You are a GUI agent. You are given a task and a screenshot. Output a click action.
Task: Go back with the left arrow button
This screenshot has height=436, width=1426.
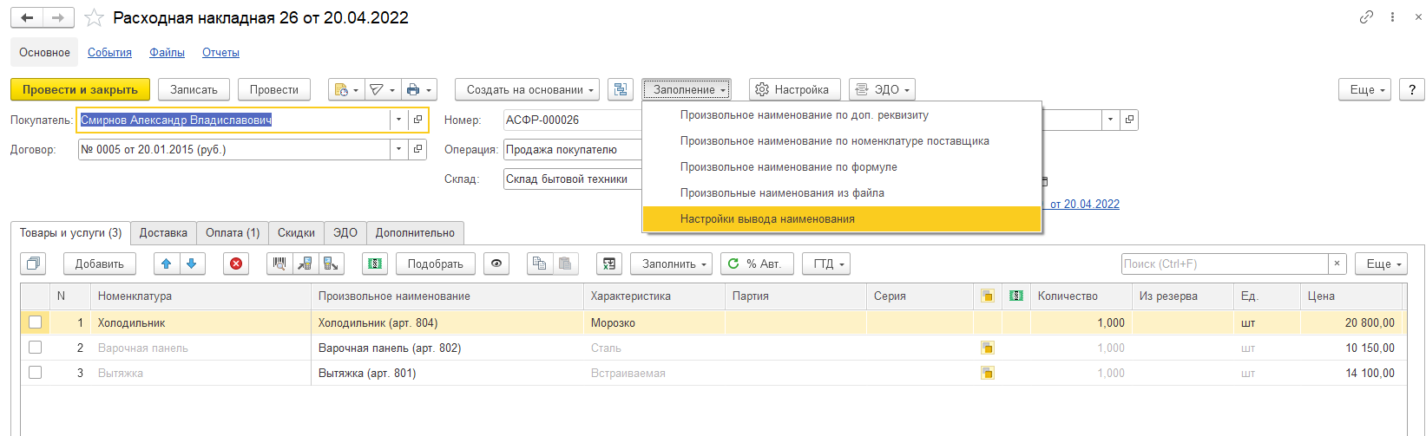(x=27, y=17)
